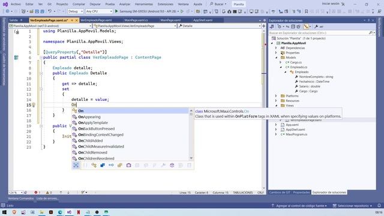Toggle the wrench property filter in IntelliSense bar

pyautogui.click(x=163, y=166)
